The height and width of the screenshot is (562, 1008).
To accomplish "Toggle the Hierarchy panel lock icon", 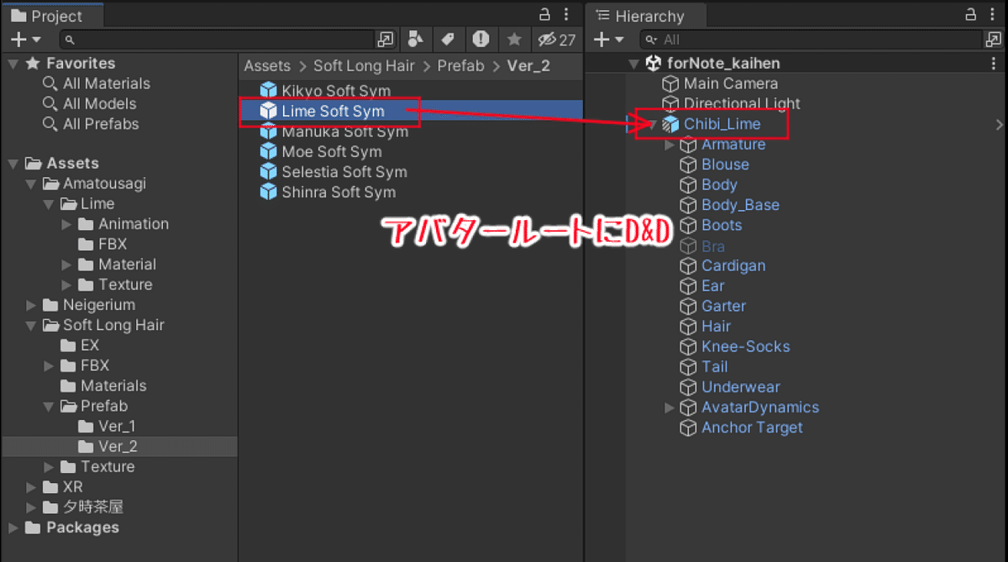I will pyautogui.click(x=972, y=14).
